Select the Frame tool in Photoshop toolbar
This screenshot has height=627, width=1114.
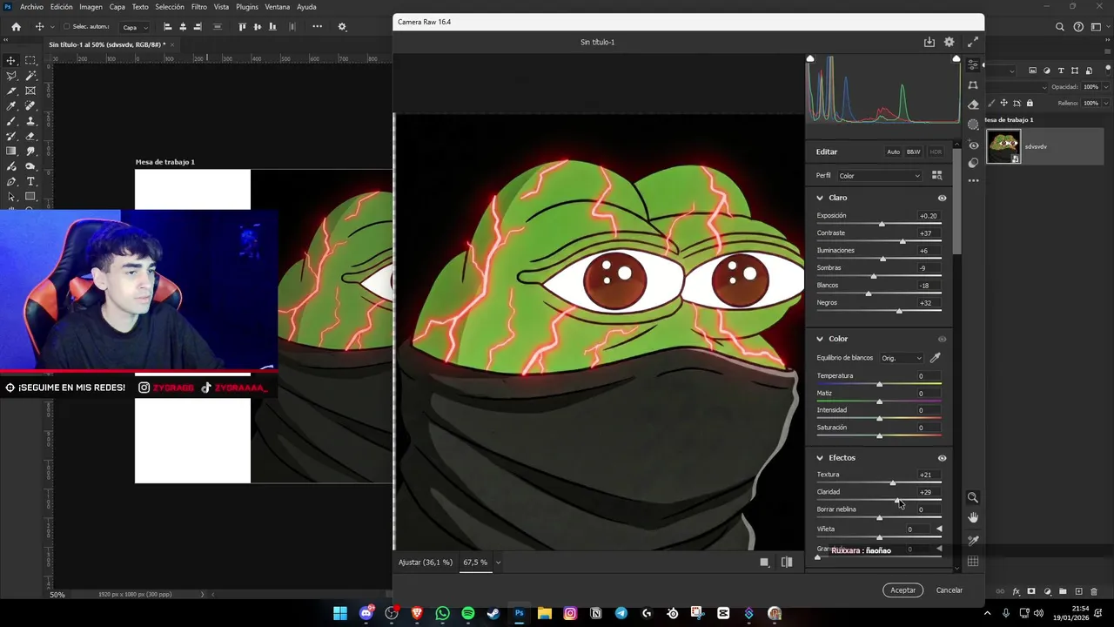point(30,91)
